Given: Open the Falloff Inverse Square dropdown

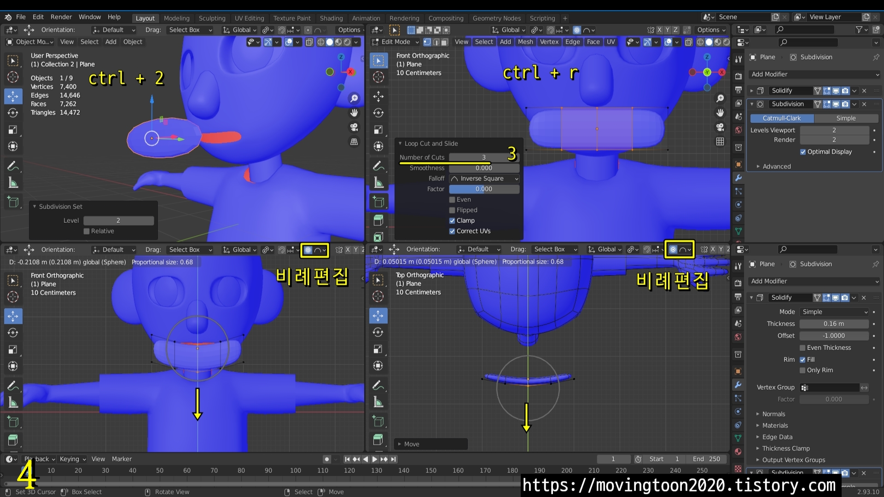Looking at the screenshot, I should tap(484, 179).
